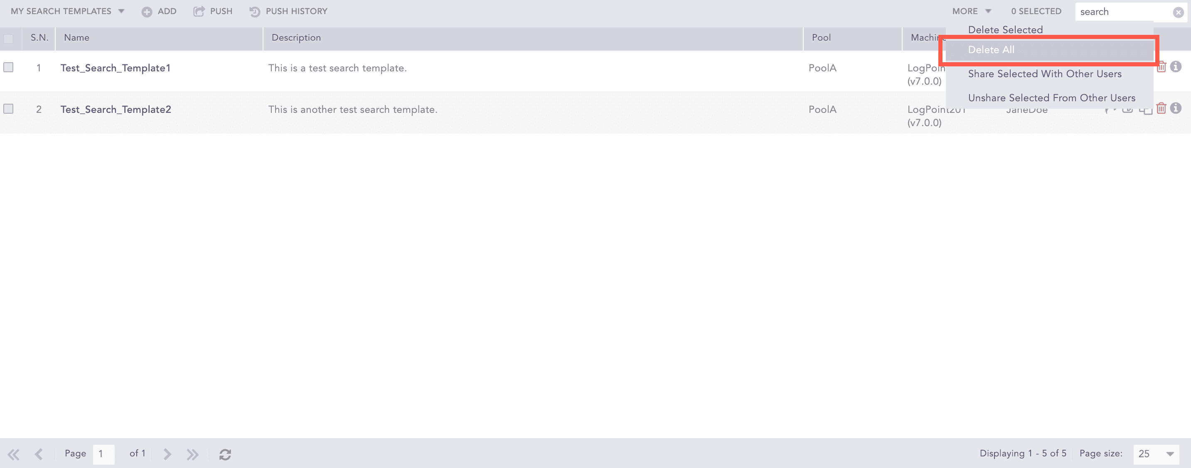Image resolution: width=1191 pixels, height=468 pixels.
Task: Jump to last page with double arrow
Action: pos(192,454)
